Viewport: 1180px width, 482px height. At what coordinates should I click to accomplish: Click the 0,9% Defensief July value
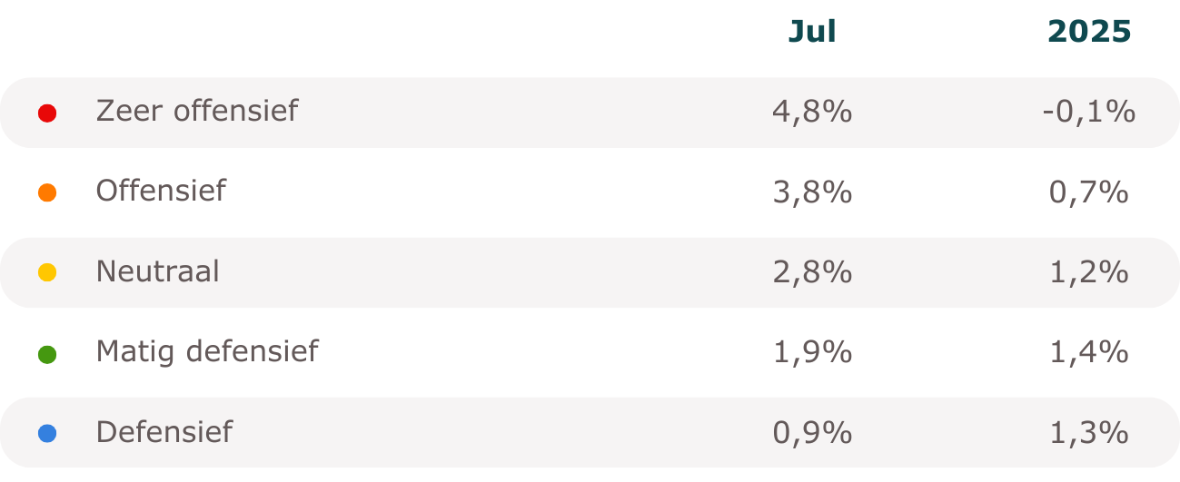pos(812,433)
